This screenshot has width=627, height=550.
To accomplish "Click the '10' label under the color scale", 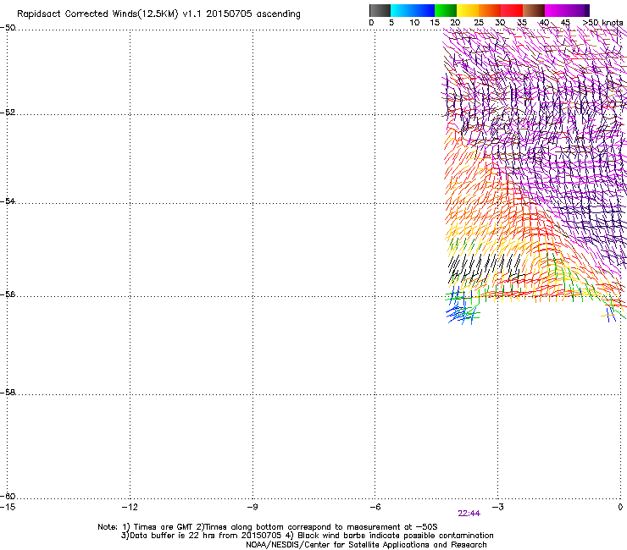I will click(x=414, y=23).
